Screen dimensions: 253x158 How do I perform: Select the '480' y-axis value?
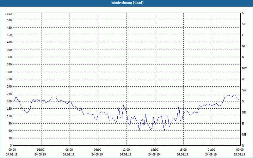[x=9, y=27]
